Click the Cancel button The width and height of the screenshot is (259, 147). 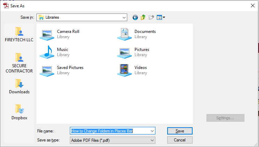pos(179,140)
